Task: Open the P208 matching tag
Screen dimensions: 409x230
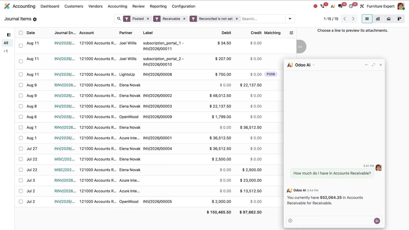Action: (271, 74)
